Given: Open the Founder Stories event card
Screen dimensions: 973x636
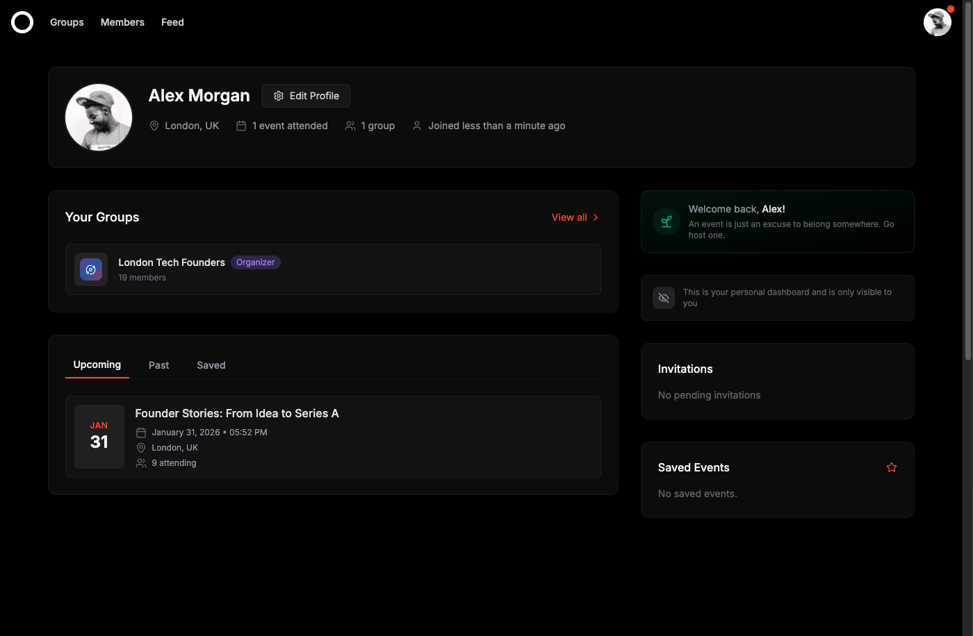Looking at the screenshot, I should point(332,437).
